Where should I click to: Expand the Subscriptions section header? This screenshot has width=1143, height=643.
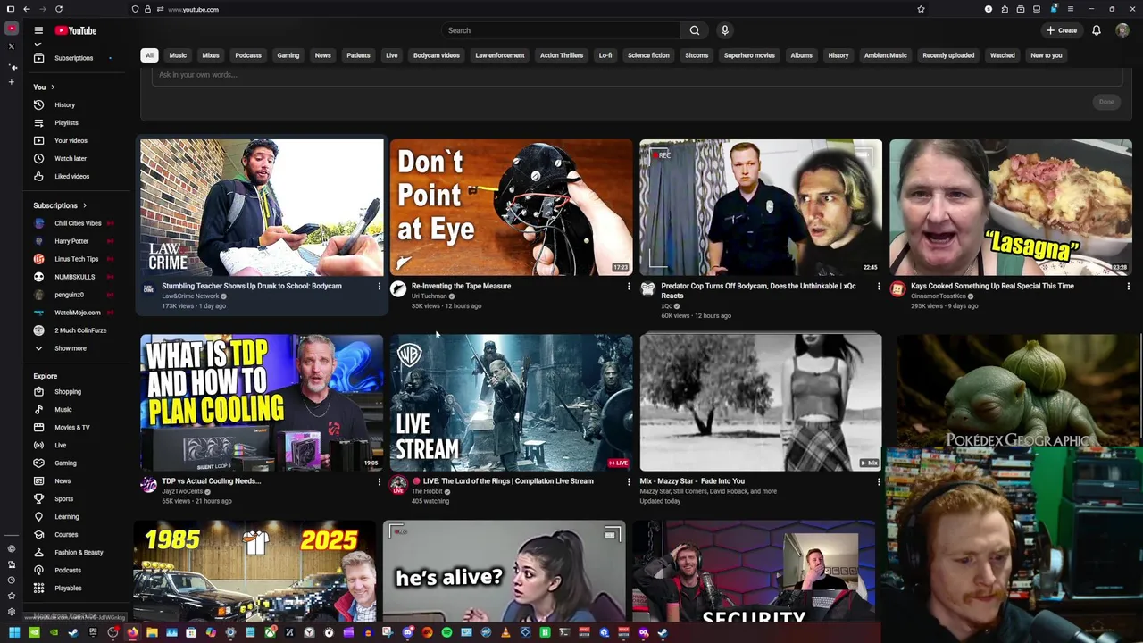pyautogui.click(x=60, y=205)
